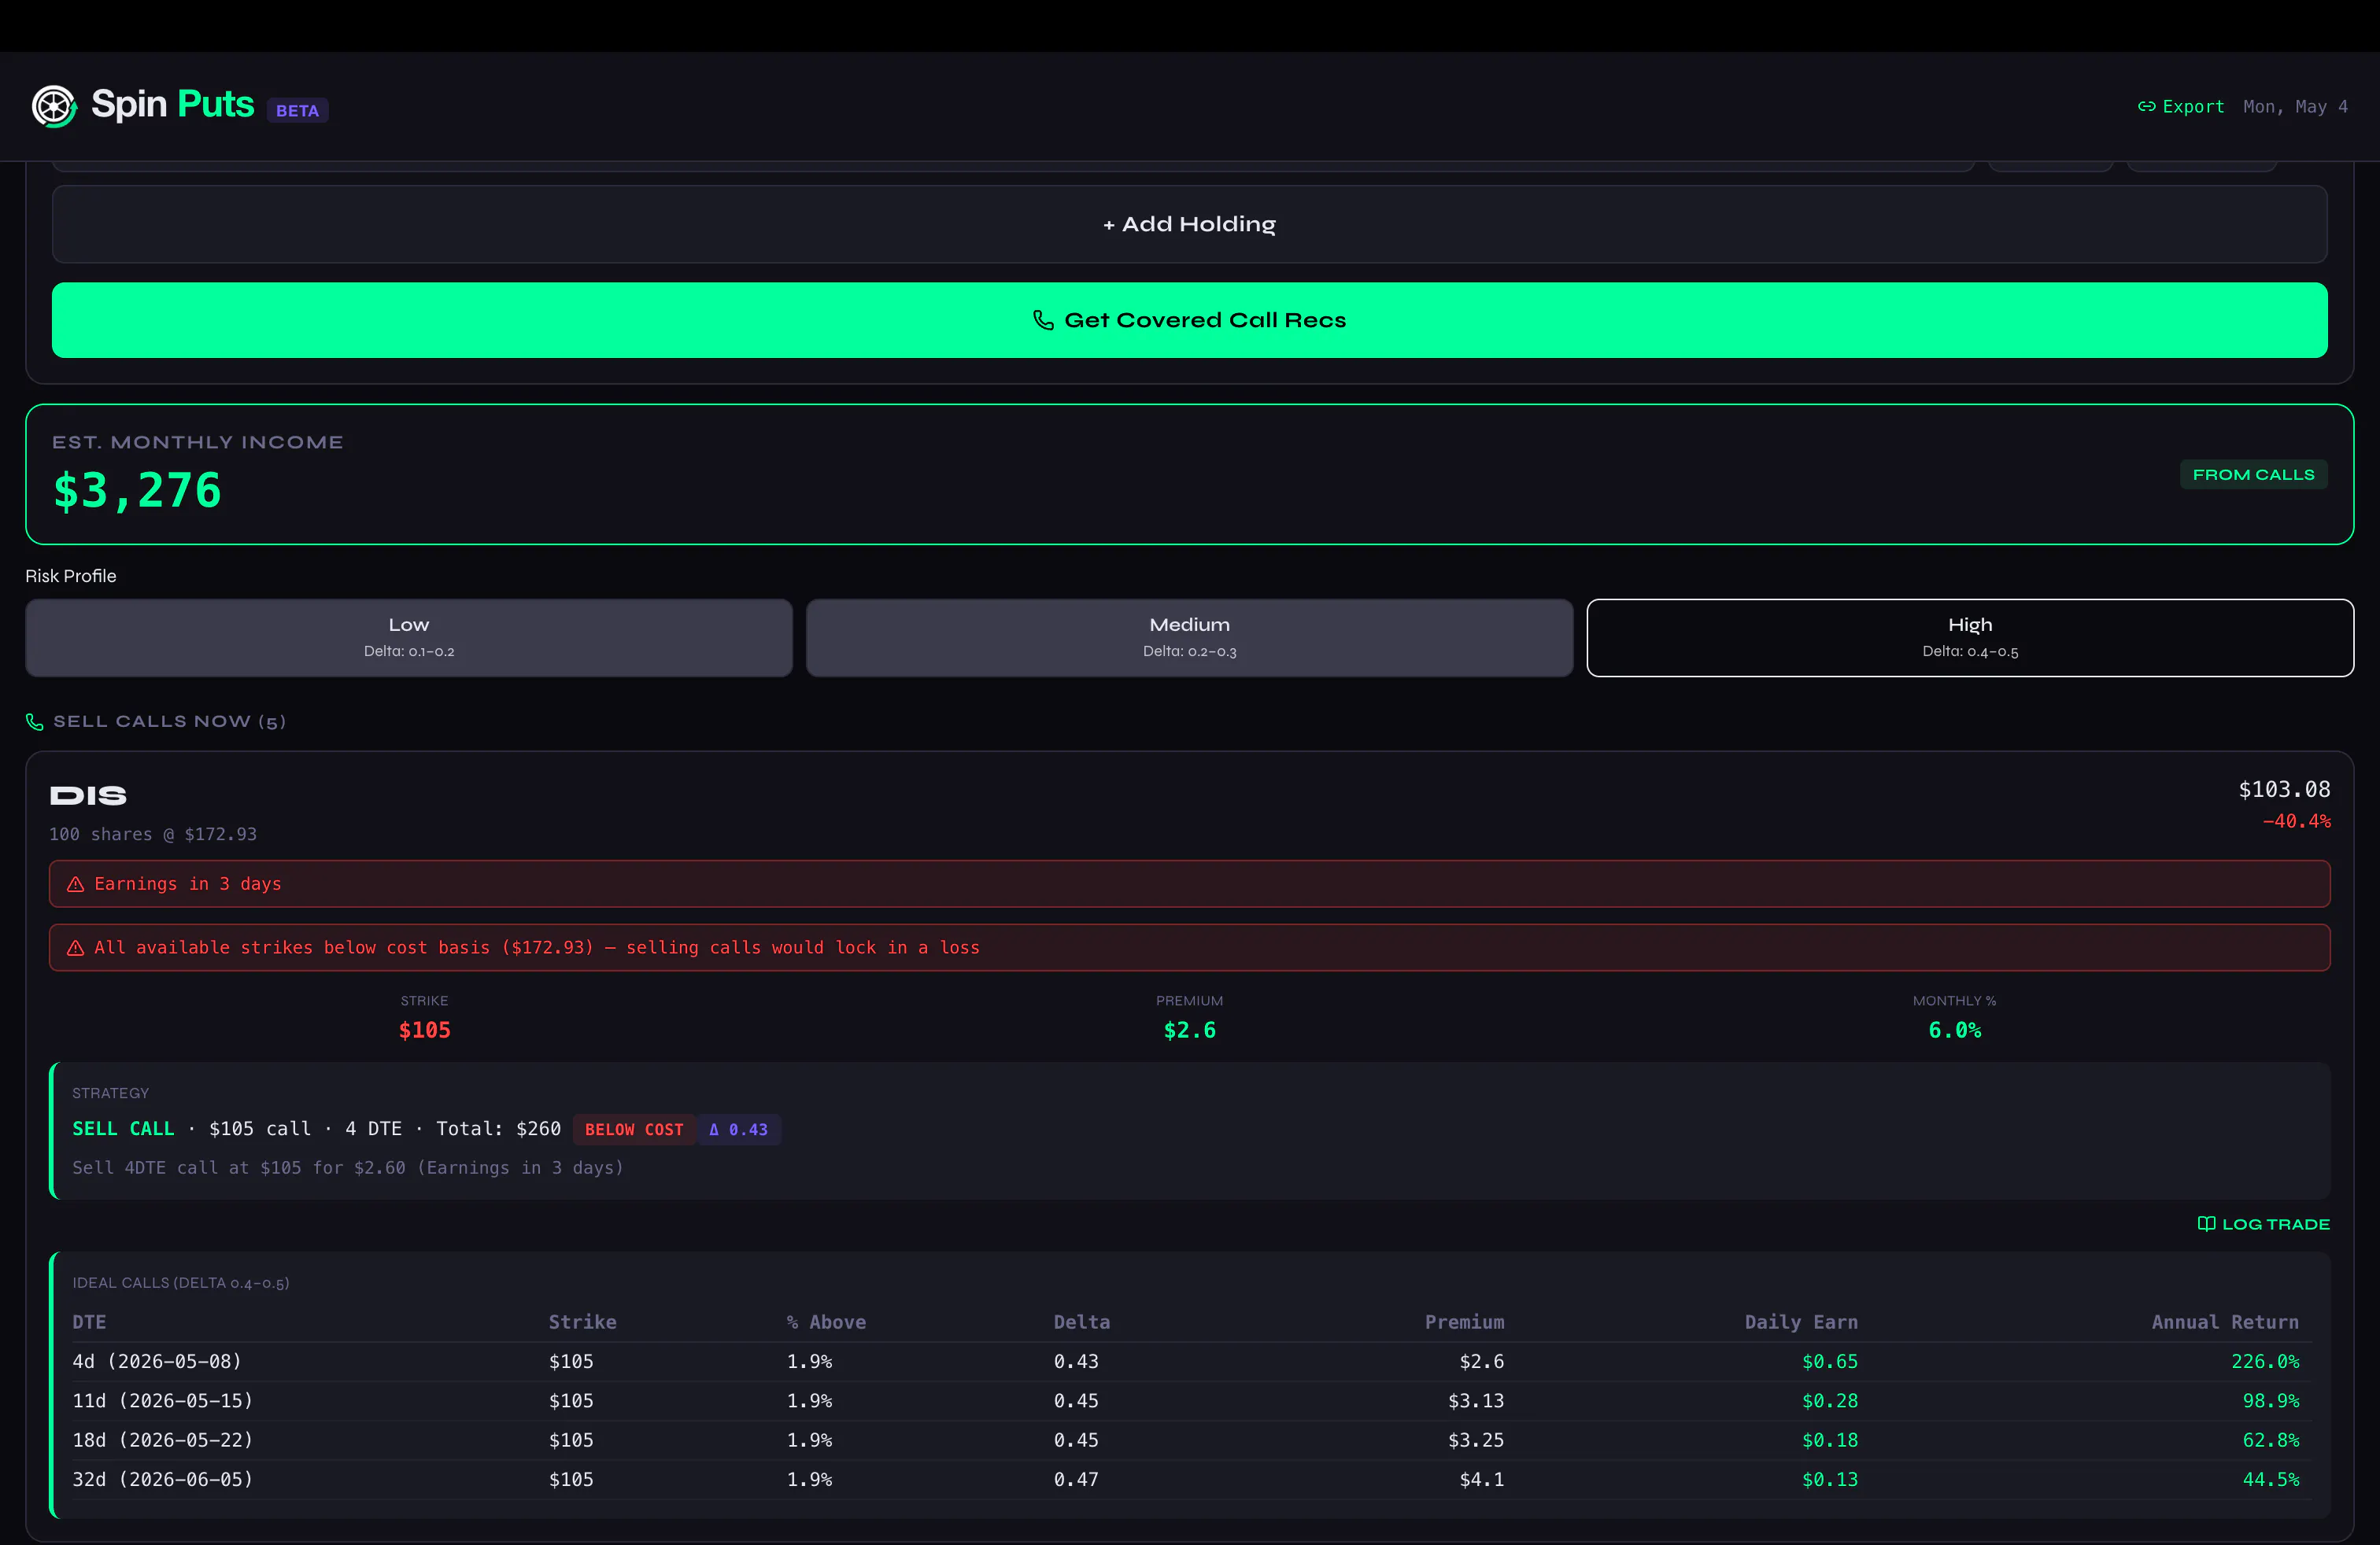Viewport: 2380px width, 1545px height.
Task: Click the $4.1 premium cell
Action: [1482, 1479]
